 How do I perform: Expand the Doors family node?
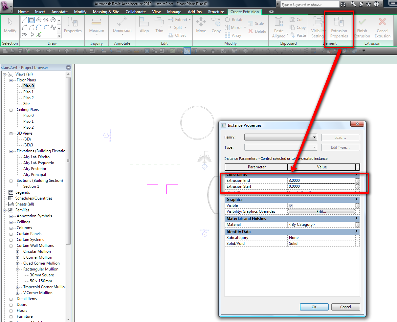pyautogui.click(x=11, y=305)
